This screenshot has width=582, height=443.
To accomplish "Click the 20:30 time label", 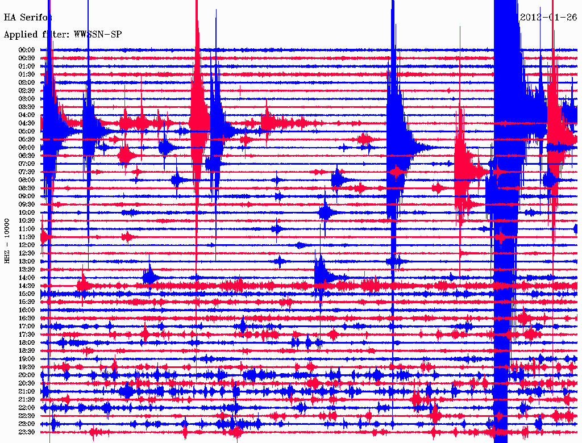I will (27, 383).
